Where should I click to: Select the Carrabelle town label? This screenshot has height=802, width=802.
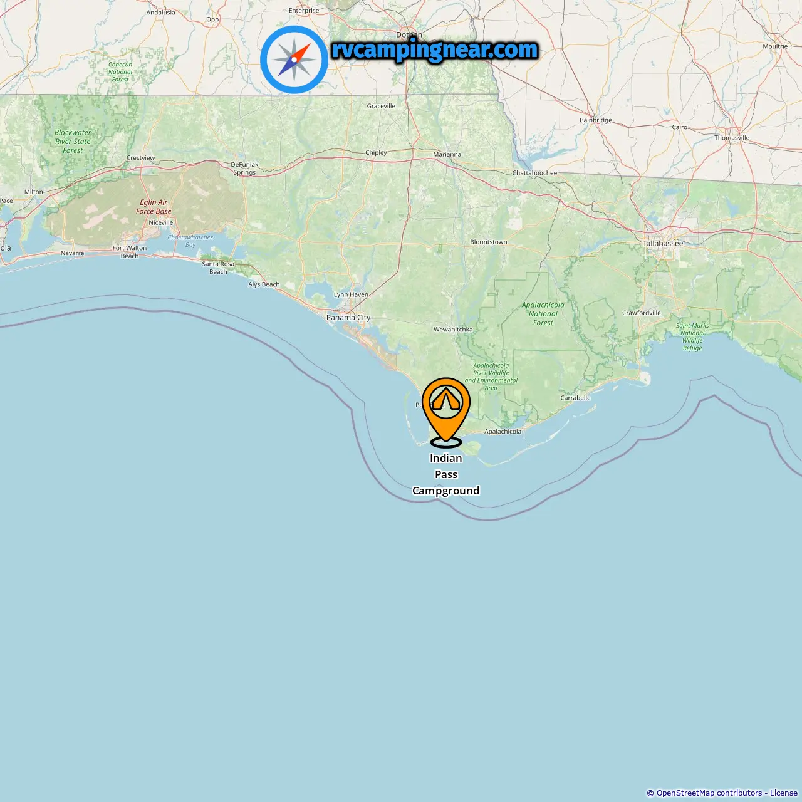click(x=575, y=398)
